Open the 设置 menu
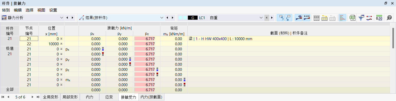 (53, 10)
